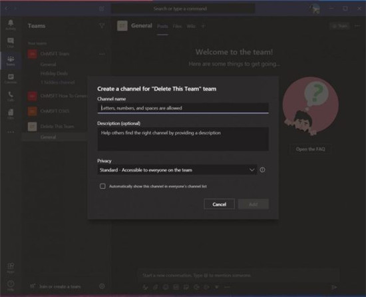Viewport: 366px width, 297px height.
Task: Open manage teams gear icon
Action: (x=102, y=286)
